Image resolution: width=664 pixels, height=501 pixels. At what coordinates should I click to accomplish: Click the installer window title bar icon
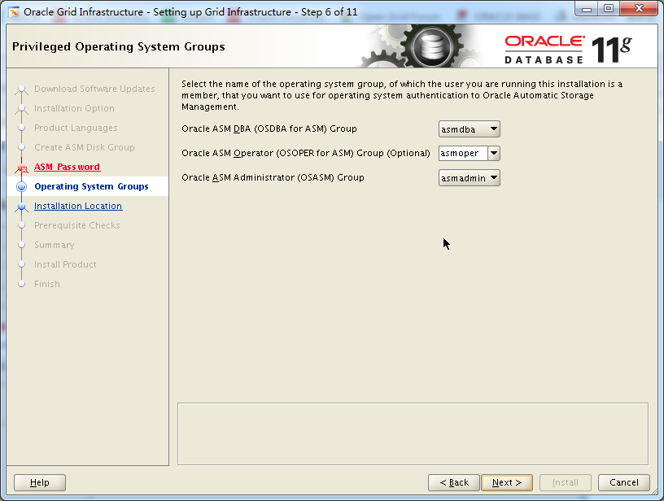click(x=14, y=12)
